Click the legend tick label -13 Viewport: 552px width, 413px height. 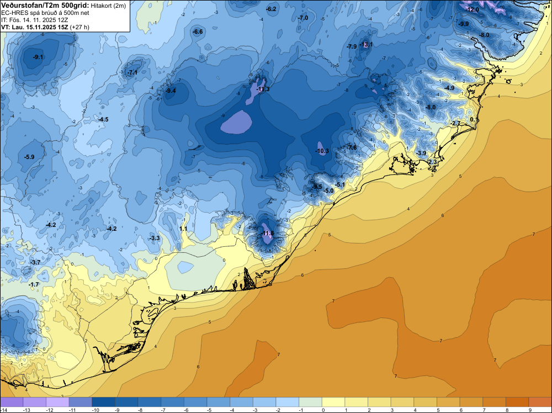[26, 410]
